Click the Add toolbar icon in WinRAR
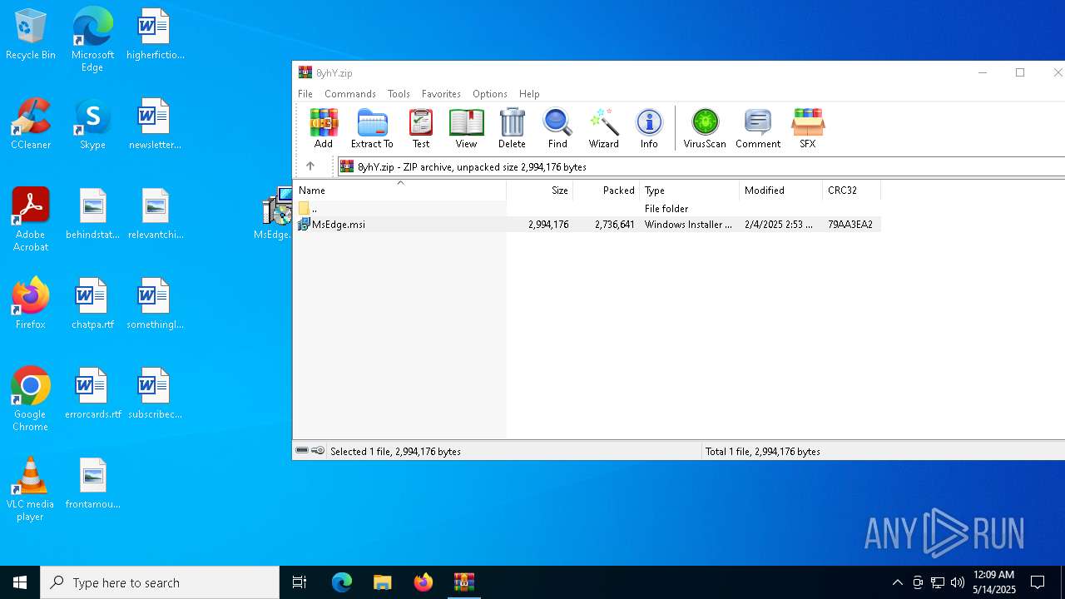1065x599 pixels. tap(323, 128)
